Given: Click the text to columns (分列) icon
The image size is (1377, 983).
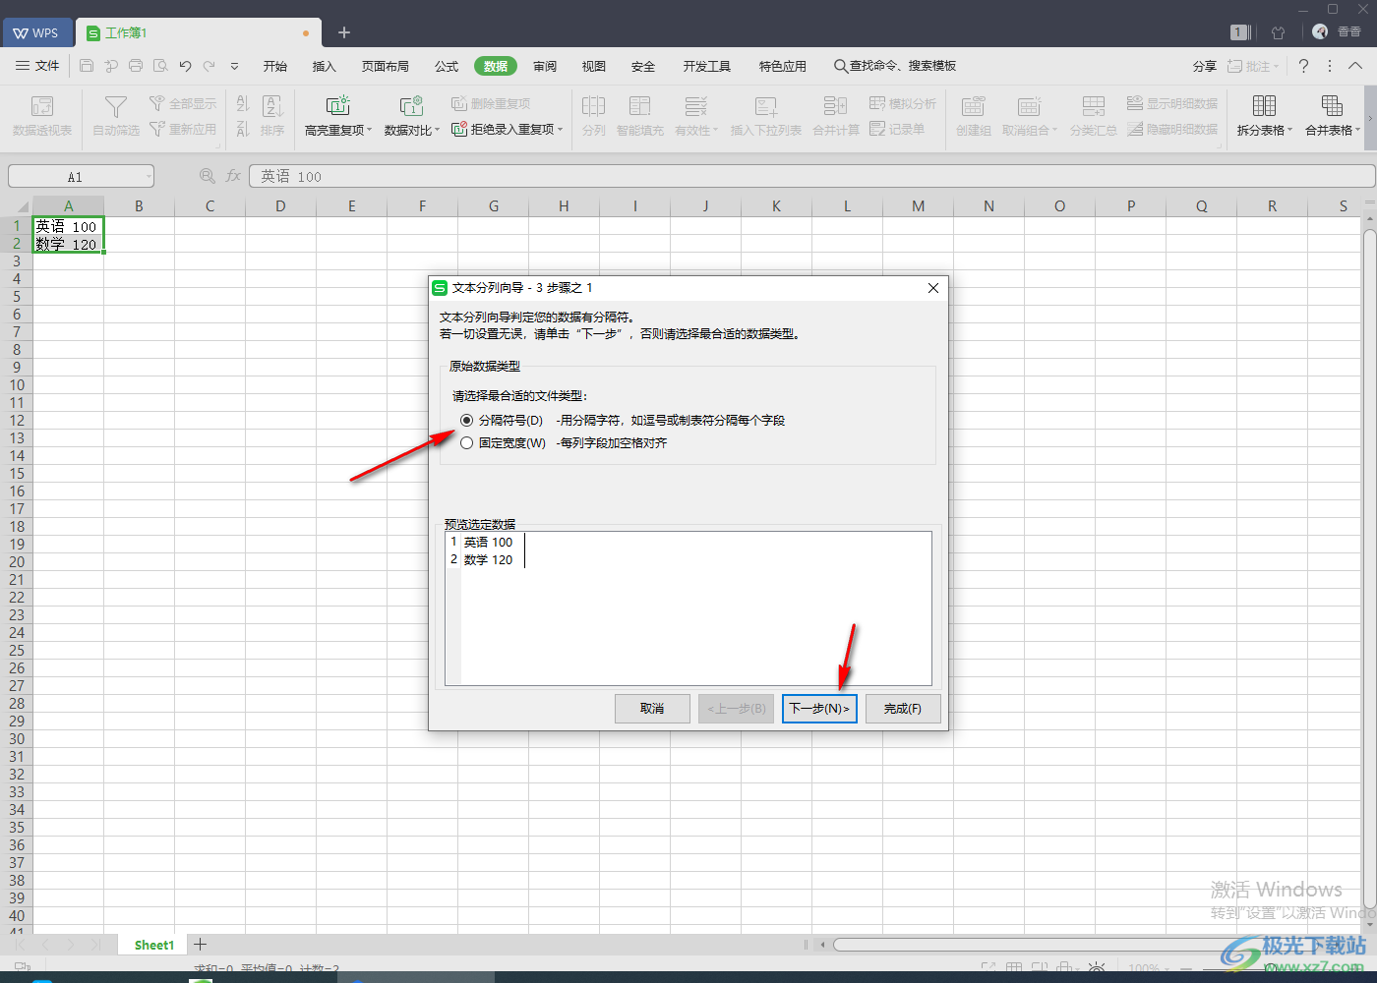Looking at the screenshot, I should coord(593,106).
